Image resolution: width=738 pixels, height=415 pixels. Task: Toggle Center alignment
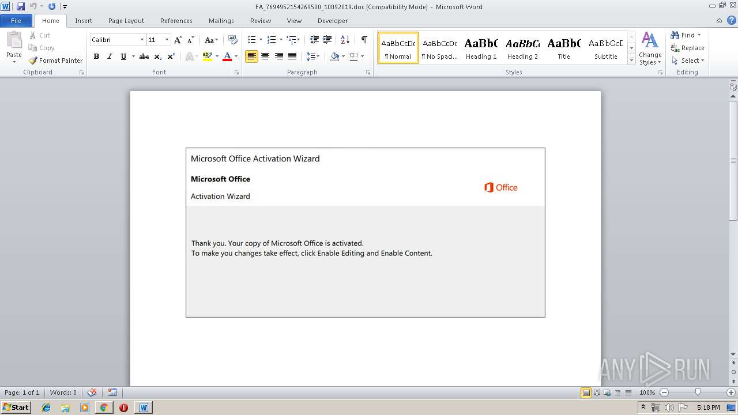265,56
